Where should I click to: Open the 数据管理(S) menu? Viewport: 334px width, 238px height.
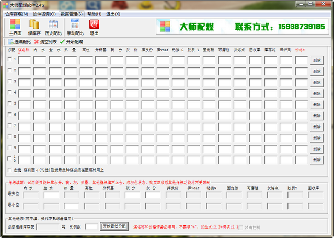tap(72, 14)
